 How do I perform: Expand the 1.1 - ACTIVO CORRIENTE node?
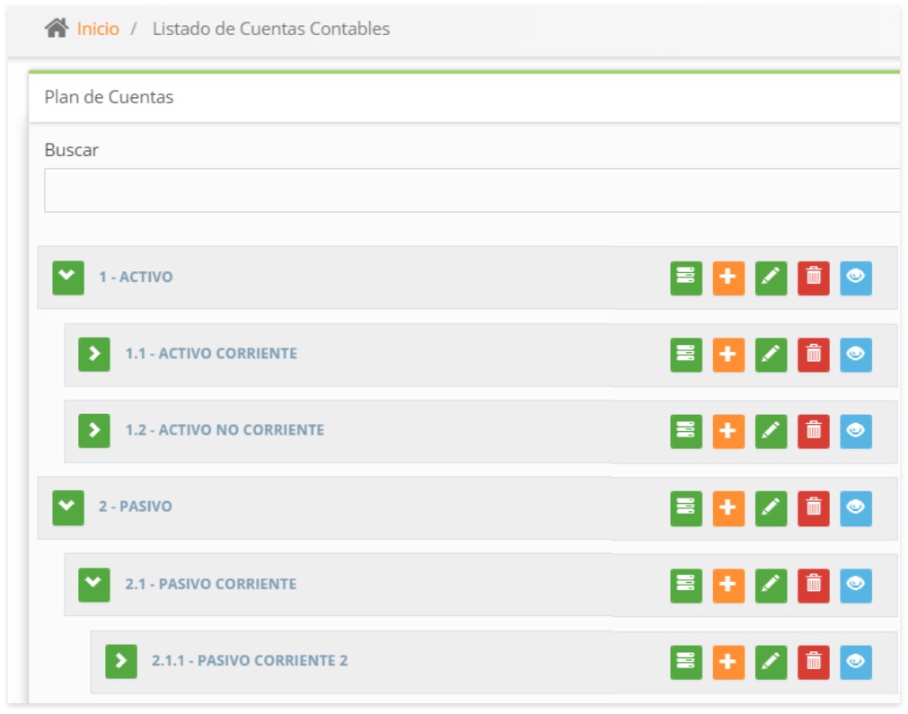pos(94,354)
